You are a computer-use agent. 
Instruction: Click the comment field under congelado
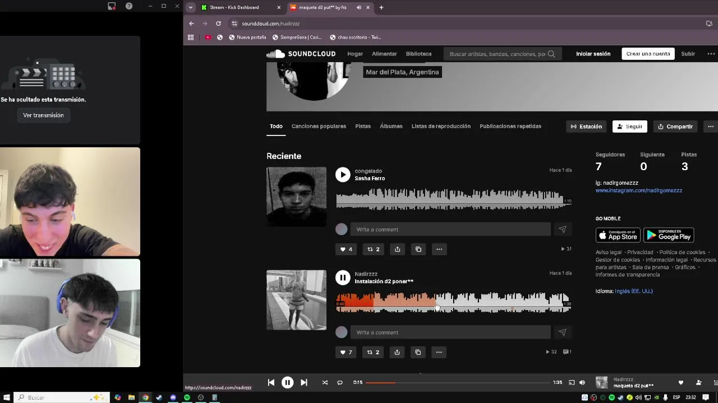click(x=450, y=229)
